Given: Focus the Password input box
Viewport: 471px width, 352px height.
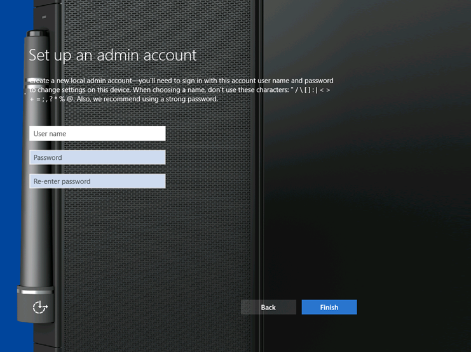Looking at the screenshot, I should point(97,157).
